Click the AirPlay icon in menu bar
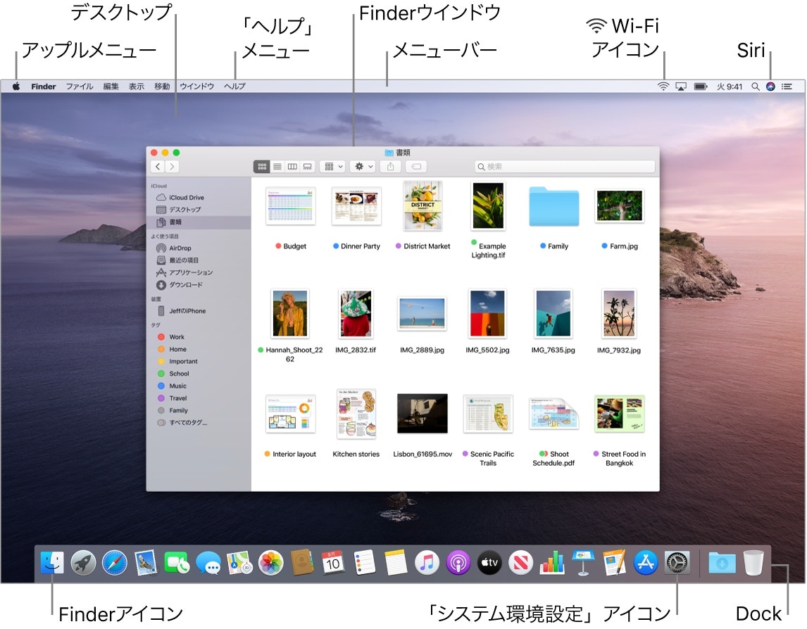The image size is (807, 629). click(681, 87)
